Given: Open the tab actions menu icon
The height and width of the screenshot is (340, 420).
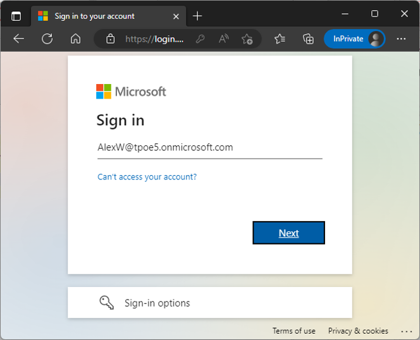Looking at the screenshot, I should 16,16.
